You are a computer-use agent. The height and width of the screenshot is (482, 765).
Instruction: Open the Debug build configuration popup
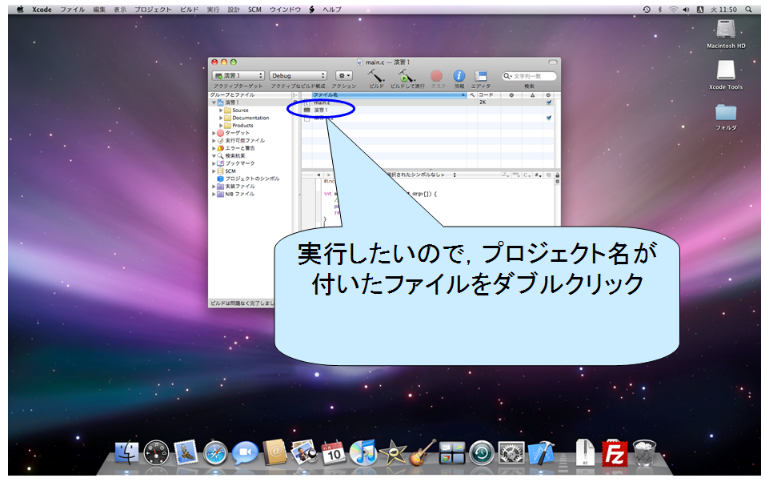[x=298, y=76]
